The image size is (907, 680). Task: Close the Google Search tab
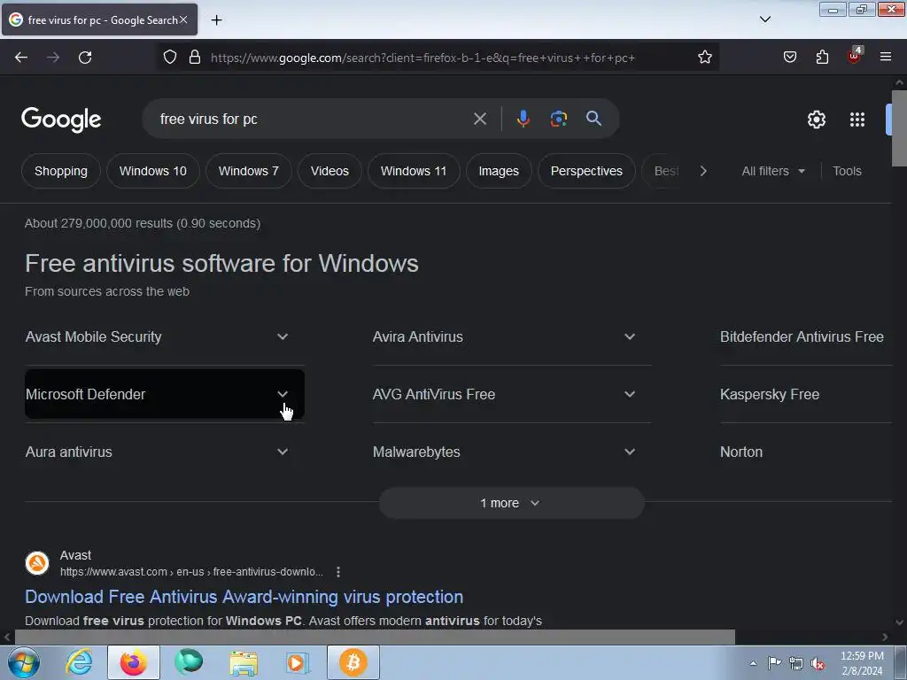(183, 19)
